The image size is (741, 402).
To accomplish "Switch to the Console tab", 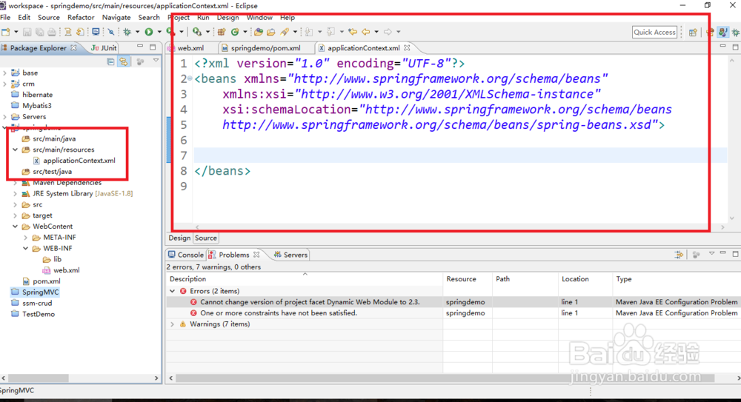I will (186, 255).
